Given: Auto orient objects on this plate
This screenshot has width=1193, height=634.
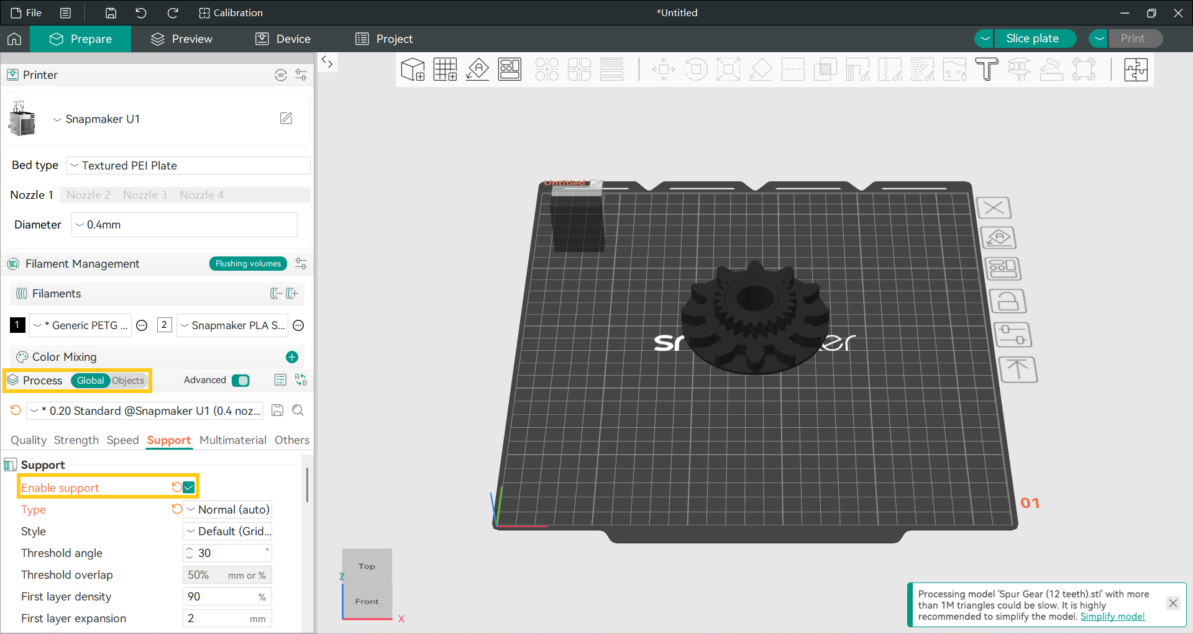Looking at the screenshot, I should click(999, 238).
